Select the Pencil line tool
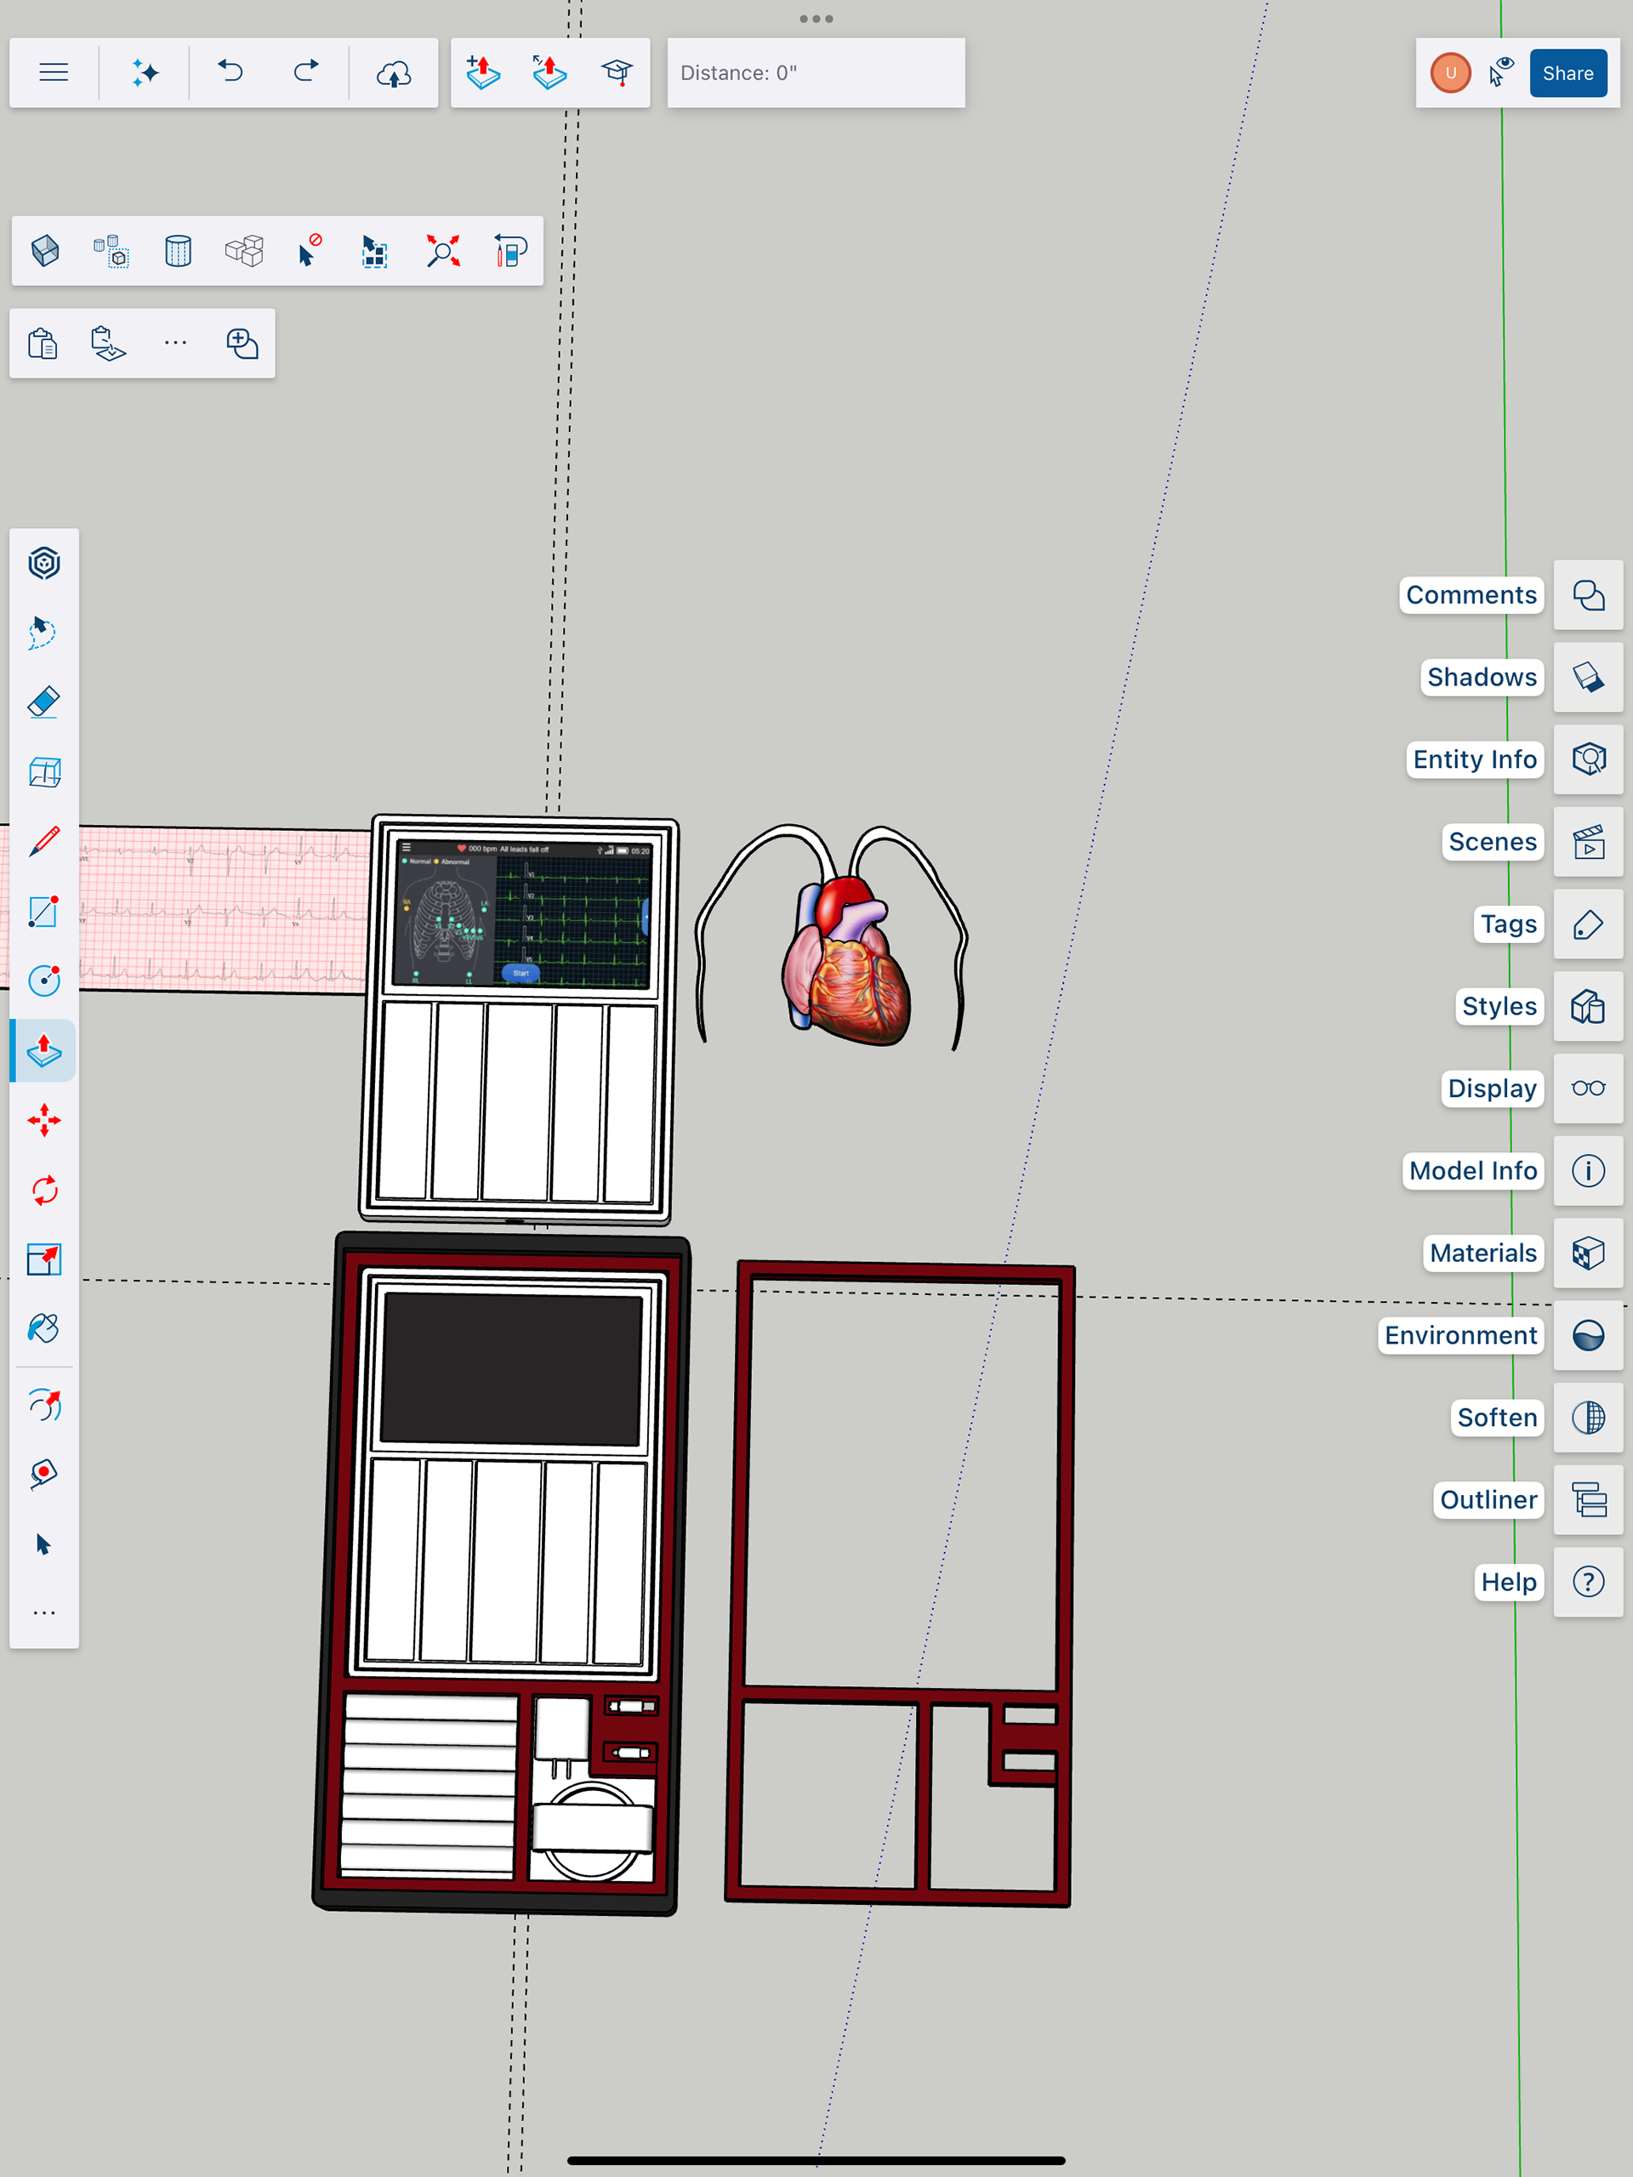This screenshot has width=1633, height=2177. (x=44, y=842)
